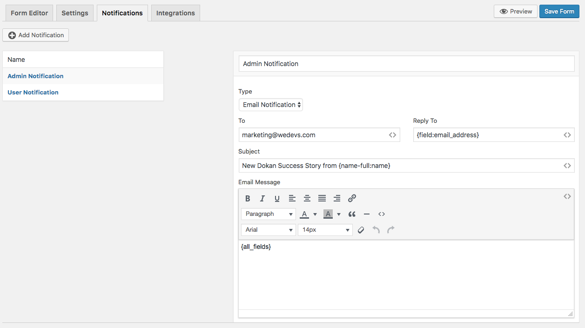
Task: Open merge tags for Email Message editor
Action: 567,196
